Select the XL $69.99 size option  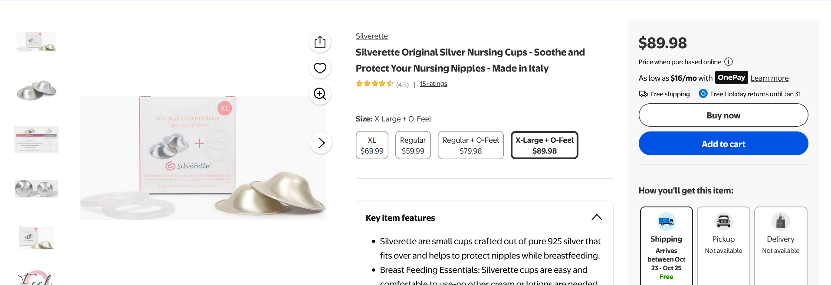pos(372,145)
